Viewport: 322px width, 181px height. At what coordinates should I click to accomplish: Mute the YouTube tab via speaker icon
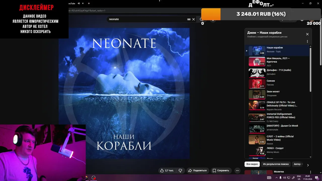pyautogui.click(x=79, y=4)
